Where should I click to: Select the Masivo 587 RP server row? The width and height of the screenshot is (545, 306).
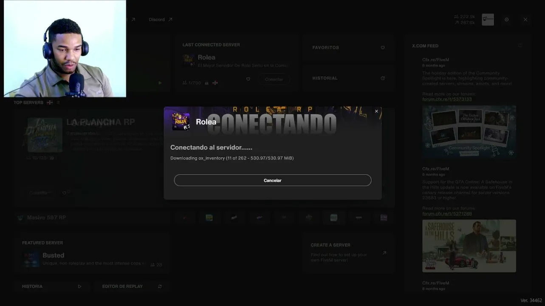[x=93, y=218]
